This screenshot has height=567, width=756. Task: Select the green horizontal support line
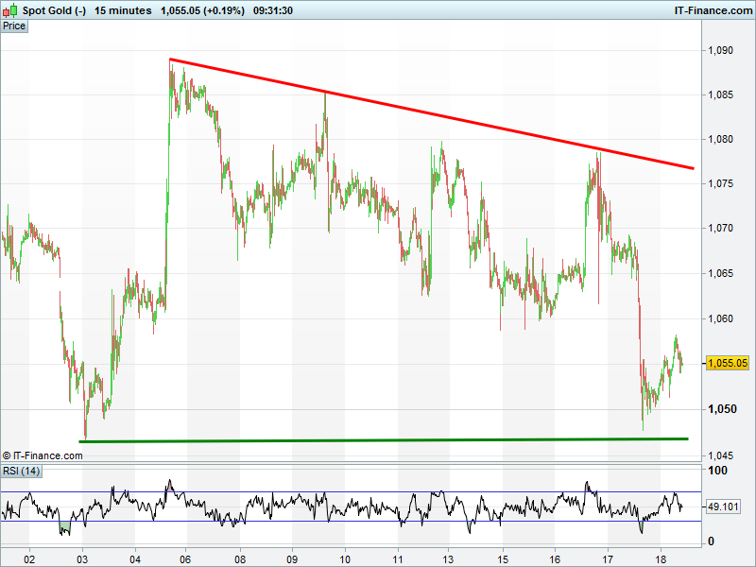tap(378, 439)
